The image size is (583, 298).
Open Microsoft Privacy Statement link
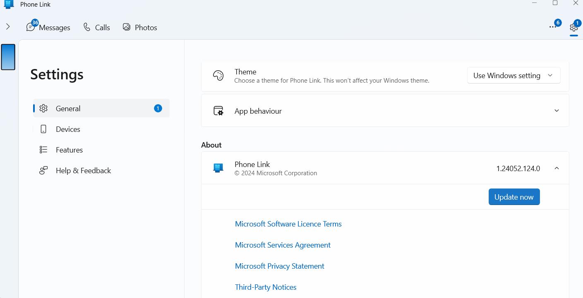tap(279, 266)
